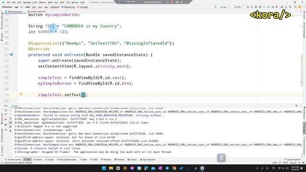Viewport: 306px width, 172px height.
Task: Open the KORA device selector dropdown
Action: [238, 7]
